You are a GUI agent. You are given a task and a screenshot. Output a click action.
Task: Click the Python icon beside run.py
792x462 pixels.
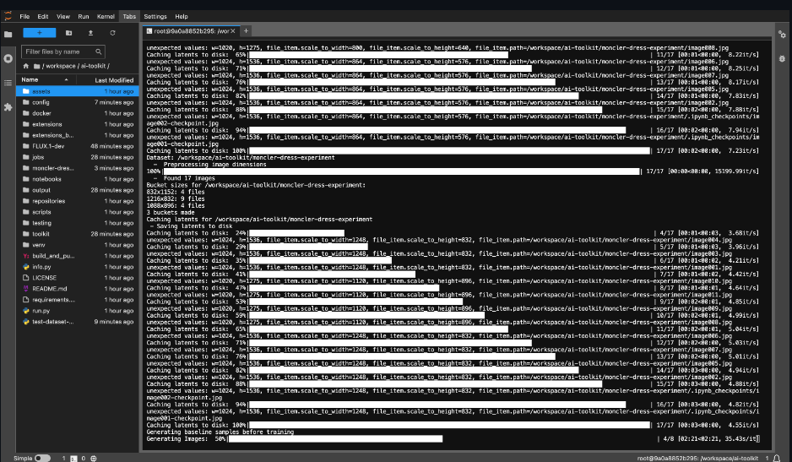(26, 311)
